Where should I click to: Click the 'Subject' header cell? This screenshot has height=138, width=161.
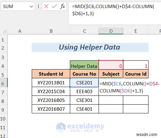click(111, 74)
